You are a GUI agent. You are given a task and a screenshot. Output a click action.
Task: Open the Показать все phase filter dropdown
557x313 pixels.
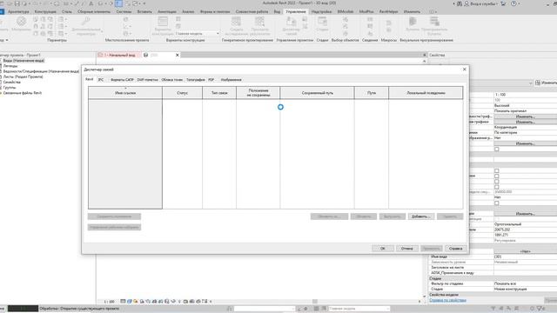click(525, 283)
